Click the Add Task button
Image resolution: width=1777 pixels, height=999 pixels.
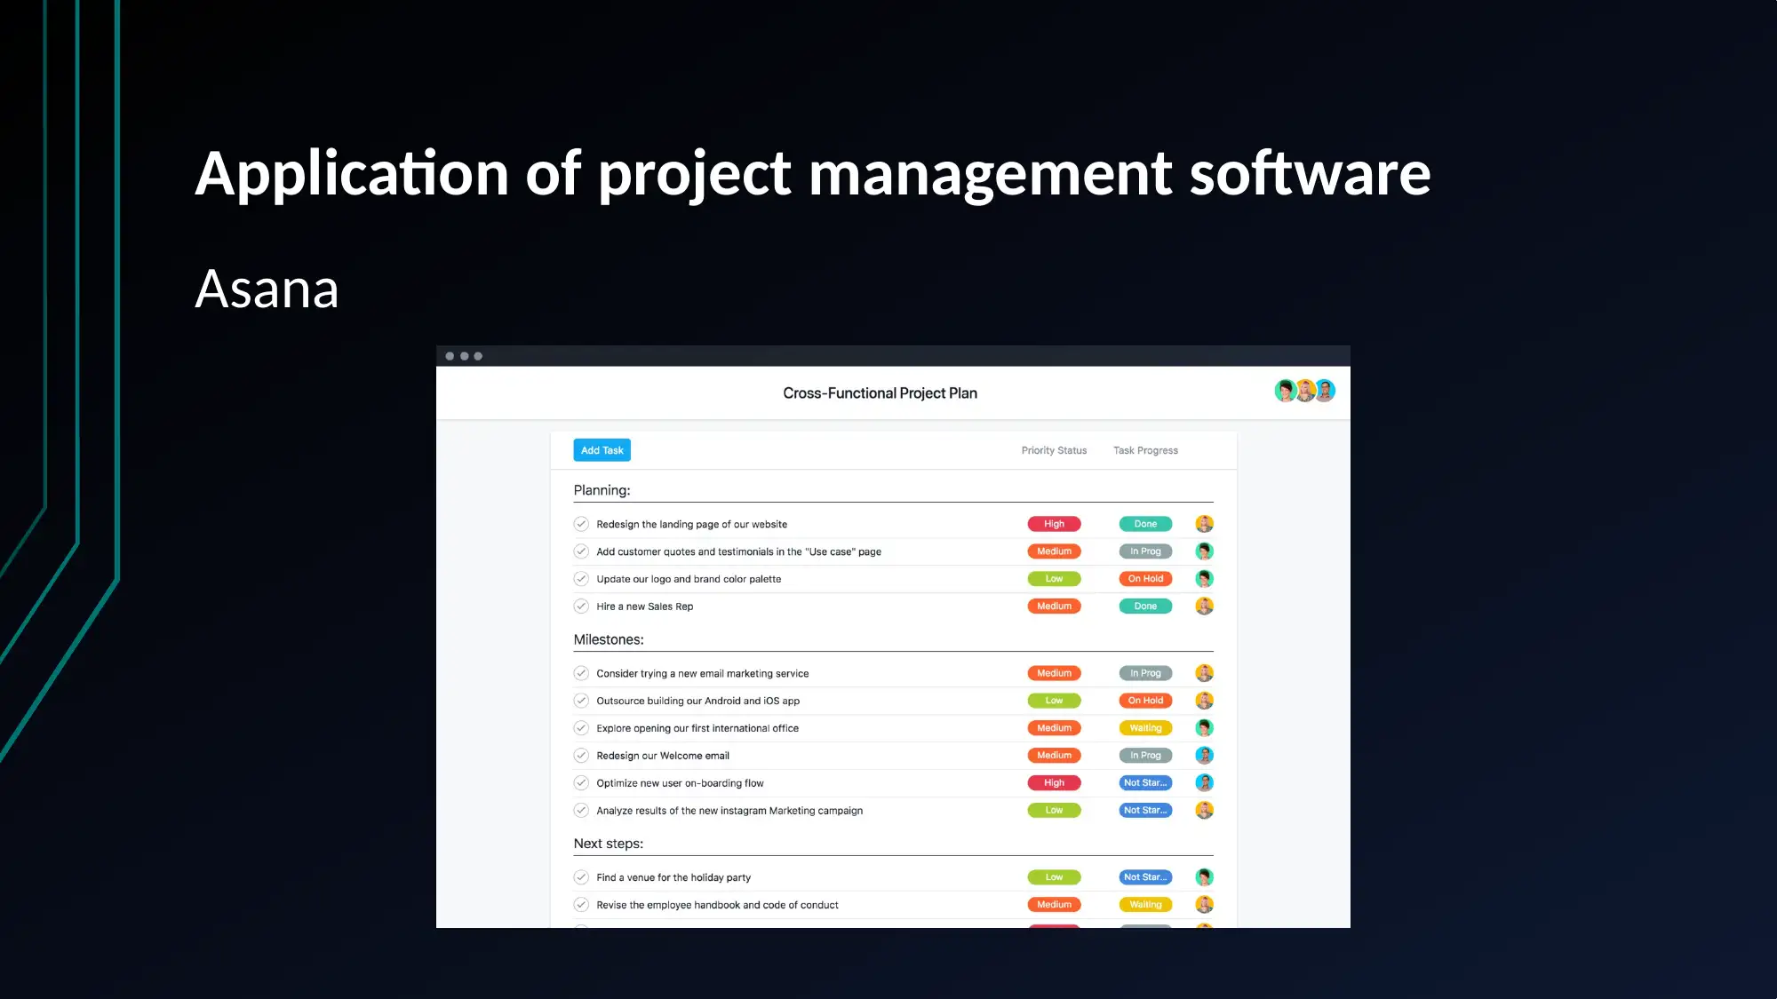click(602, 450)
